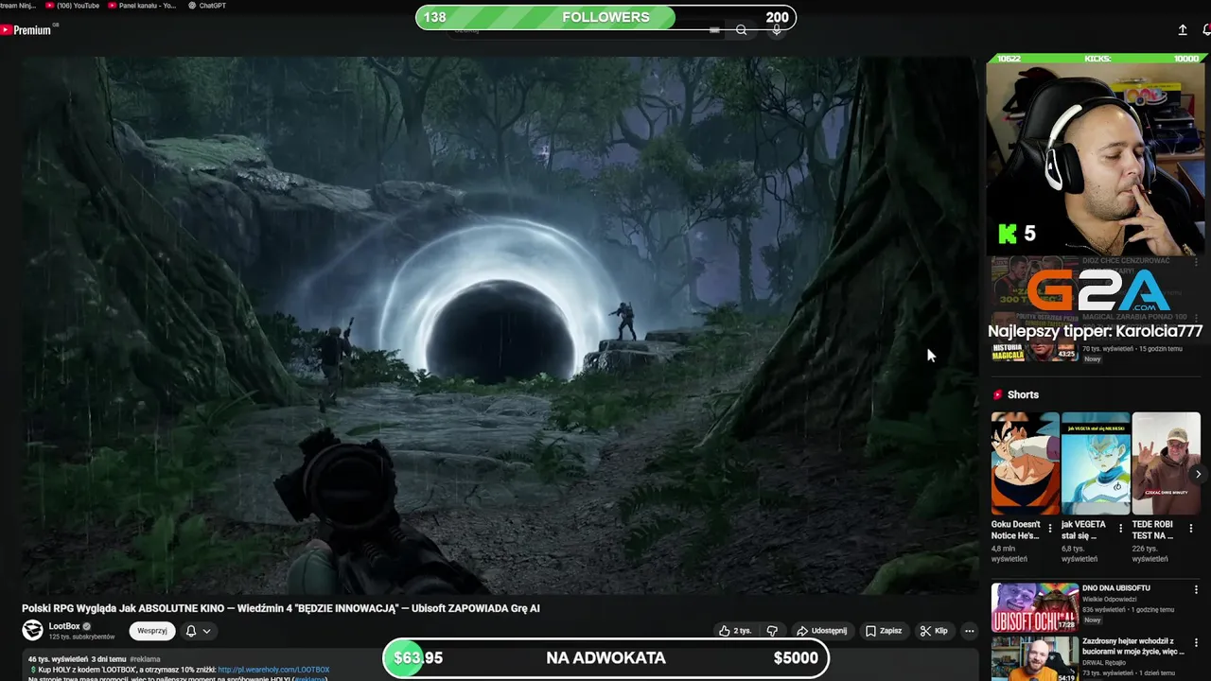The image size is (1211, 681).
Task: Click the Udostępnij share button
Action: tap(821, 631)
